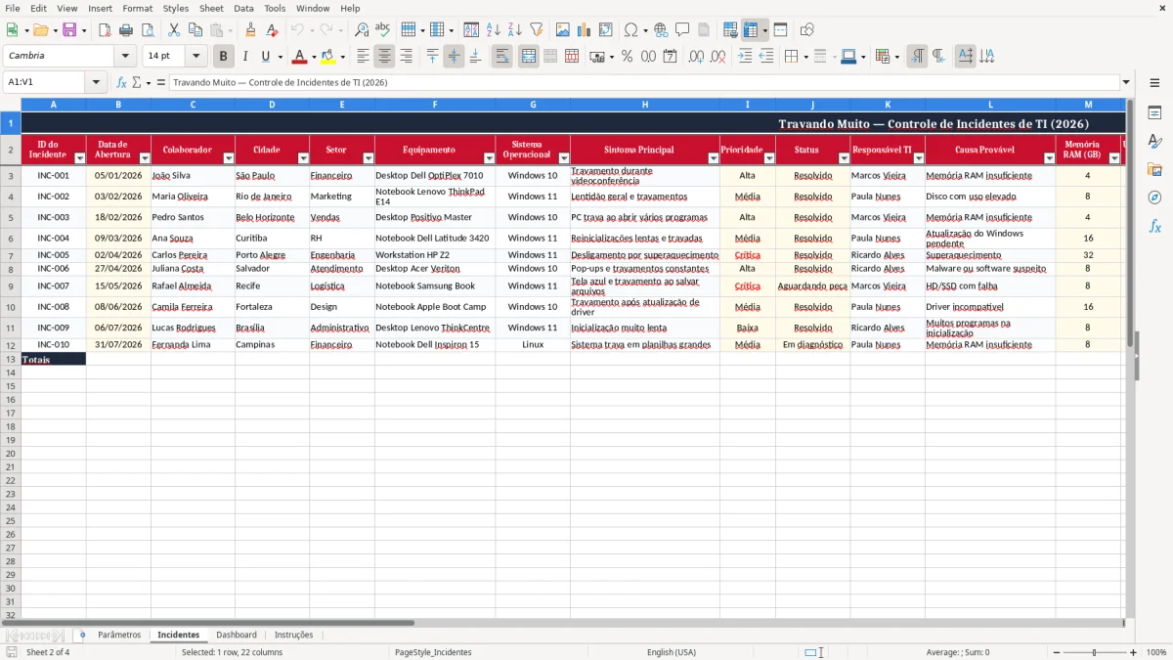Screen dimensions: 1173x660
Task: Cut selection with the scissors icon
Action: tap(174, 30)
